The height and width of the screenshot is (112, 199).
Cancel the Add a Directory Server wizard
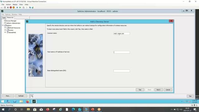[168, 90]
